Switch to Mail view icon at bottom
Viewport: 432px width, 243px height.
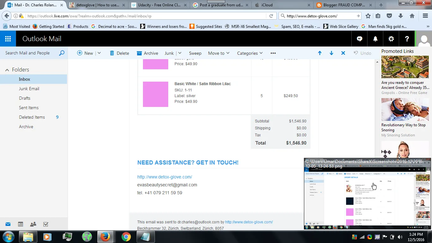[8, 224]
